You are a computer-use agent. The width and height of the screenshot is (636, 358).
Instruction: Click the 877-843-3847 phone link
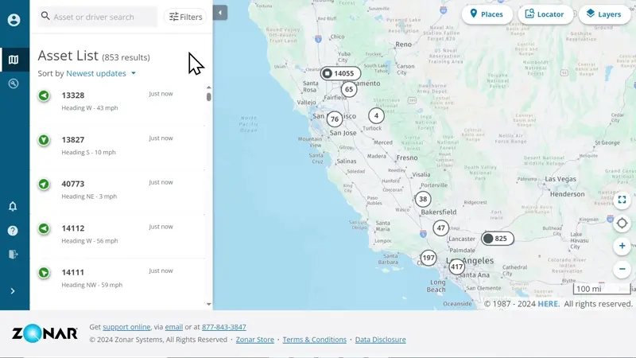coord(224,327)
